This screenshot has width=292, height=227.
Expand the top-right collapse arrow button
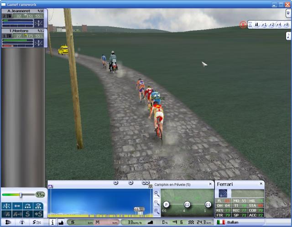click(288, 14)
